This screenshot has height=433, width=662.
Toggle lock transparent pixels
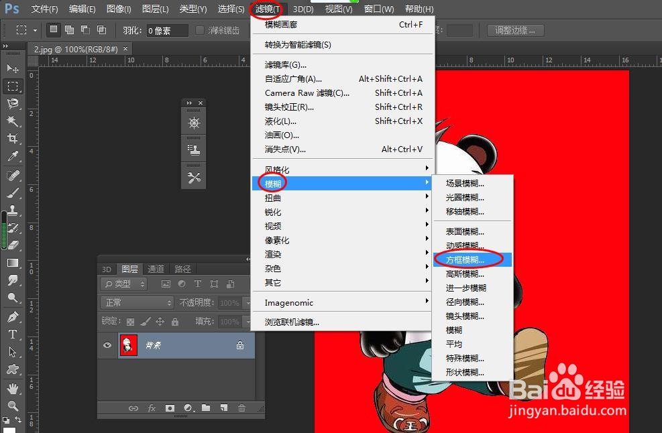131,322
